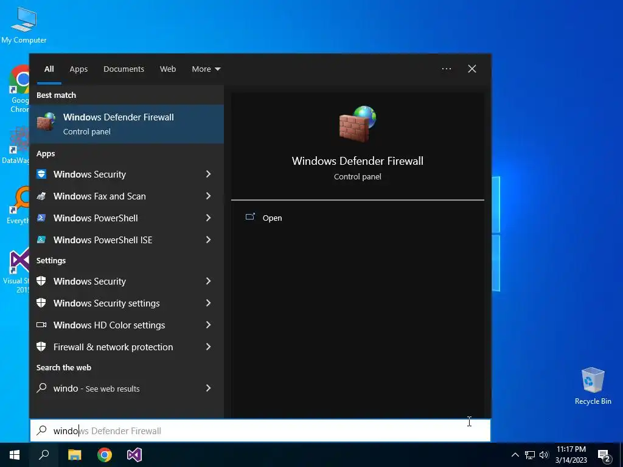Open Windows Fax and Scan result

click(x=127, y=196)
